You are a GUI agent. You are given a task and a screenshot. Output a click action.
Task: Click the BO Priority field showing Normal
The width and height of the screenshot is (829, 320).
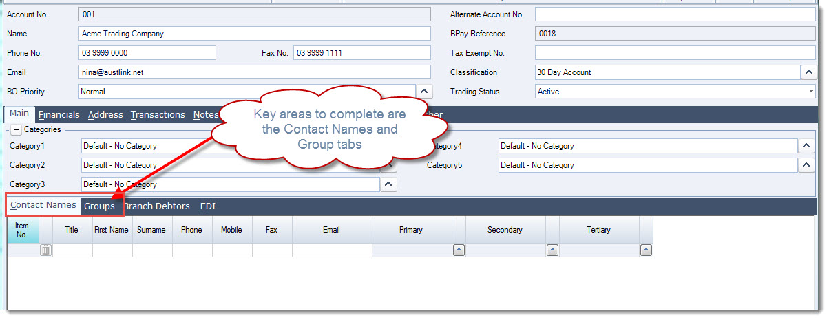(x=247, y=92)
